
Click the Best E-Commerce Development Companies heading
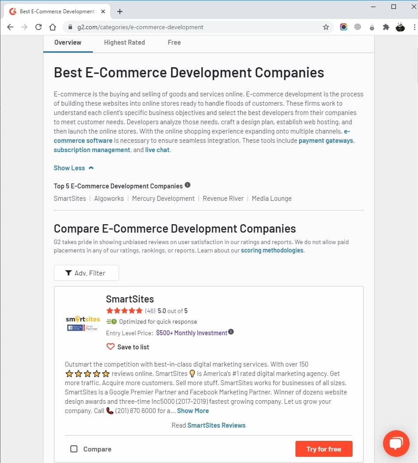click(x=189, y=73)
